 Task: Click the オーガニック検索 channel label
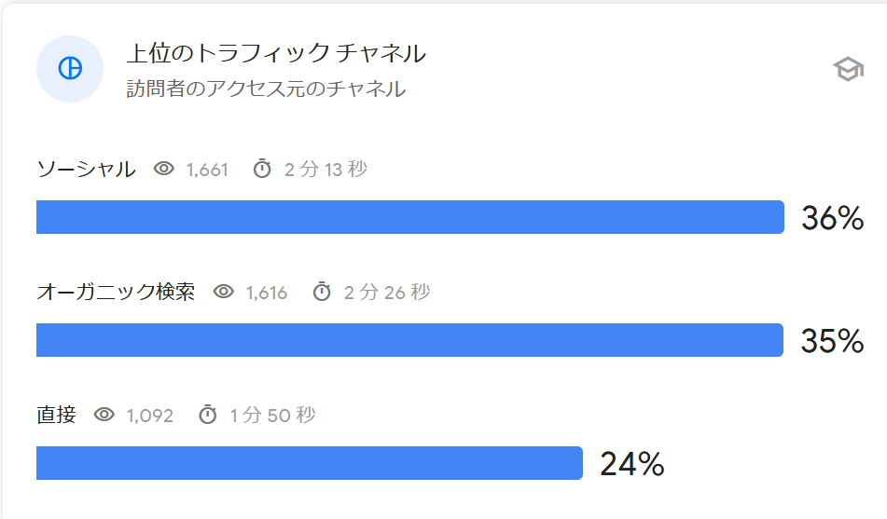116,292
